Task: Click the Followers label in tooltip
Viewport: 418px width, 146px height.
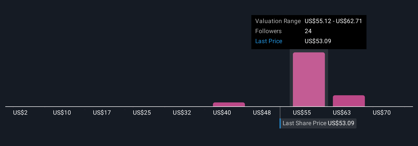Action: [268, 31]
